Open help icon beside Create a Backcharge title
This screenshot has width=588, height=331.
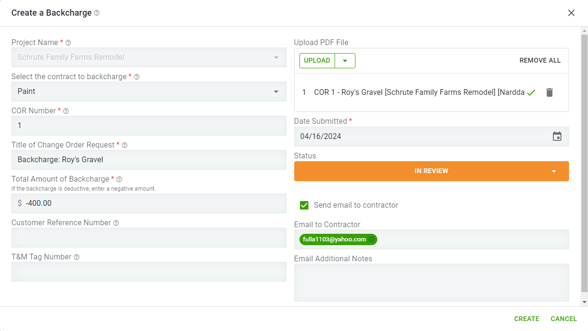pyautogui.click(x=97, y=13)
